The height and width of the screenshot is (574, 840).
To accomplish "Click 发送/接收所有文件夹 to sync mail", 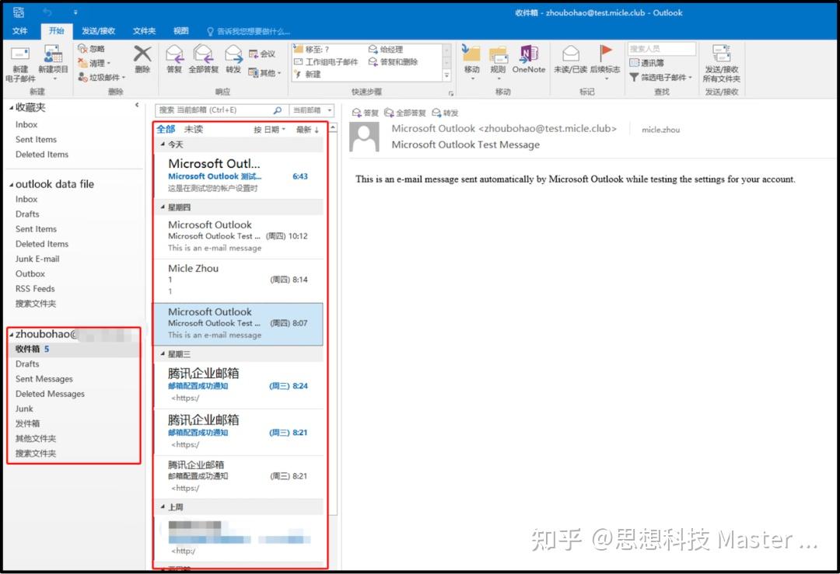I will (x=722, y=62).
